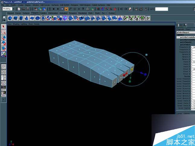
Task: Open the Polygons menu in menu bar
Action: [x=74, y=5]
